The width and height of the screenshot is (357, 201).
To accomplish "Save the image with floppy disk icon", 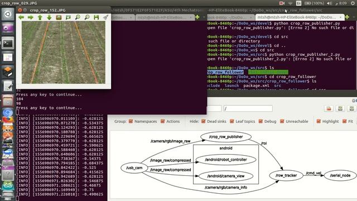I will coord(97,17).
